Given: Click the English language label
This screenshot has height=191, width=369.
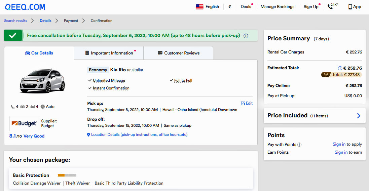Looking at the screenshot, I should [212, 7].
